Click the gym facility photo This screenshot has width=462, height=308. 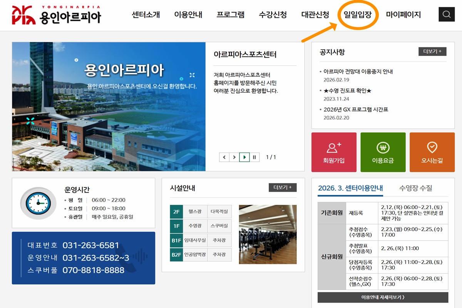tap(268, 234)
